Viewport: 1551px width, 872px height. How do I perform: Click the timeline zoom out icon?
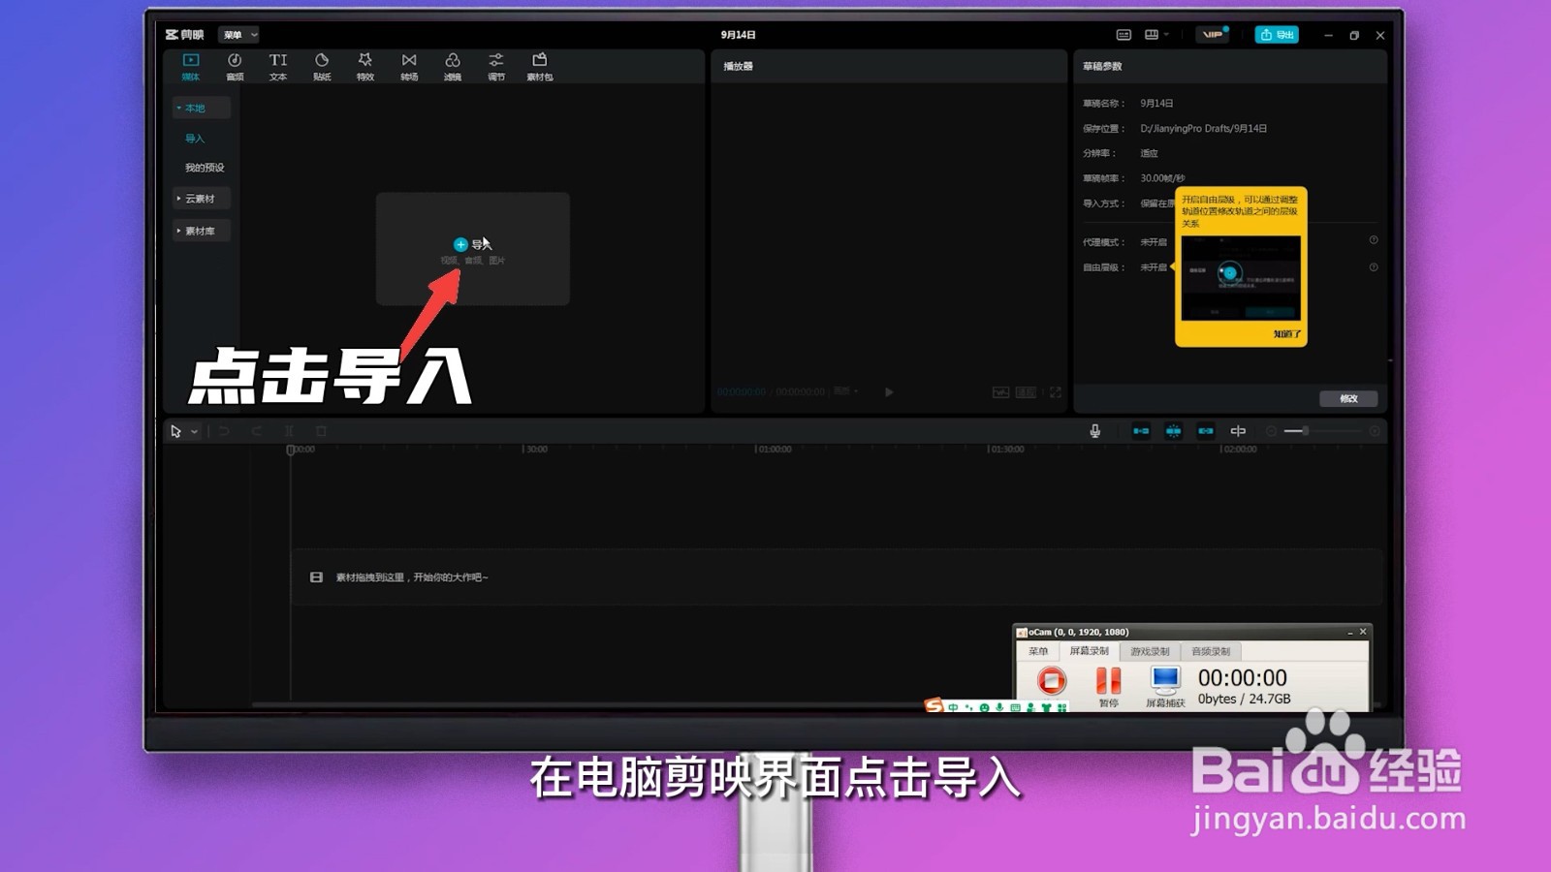click(x=1271, y=431)
